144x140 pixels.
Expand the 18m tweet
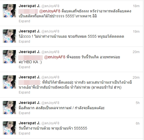(24, 21)
